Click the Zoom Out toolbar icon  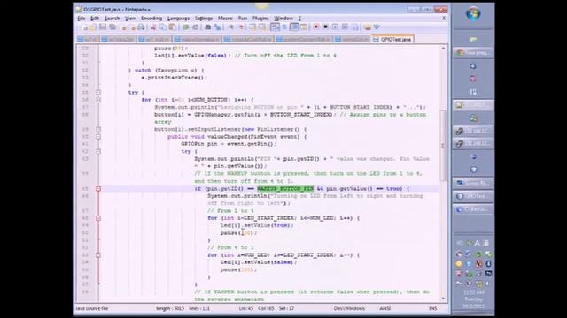point(240,27)
